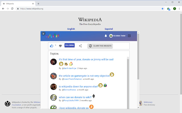Click the Tipestry coin beside wikipedia down topic
Viewport: 182px width, 113px height.
(x=105, y=85)
